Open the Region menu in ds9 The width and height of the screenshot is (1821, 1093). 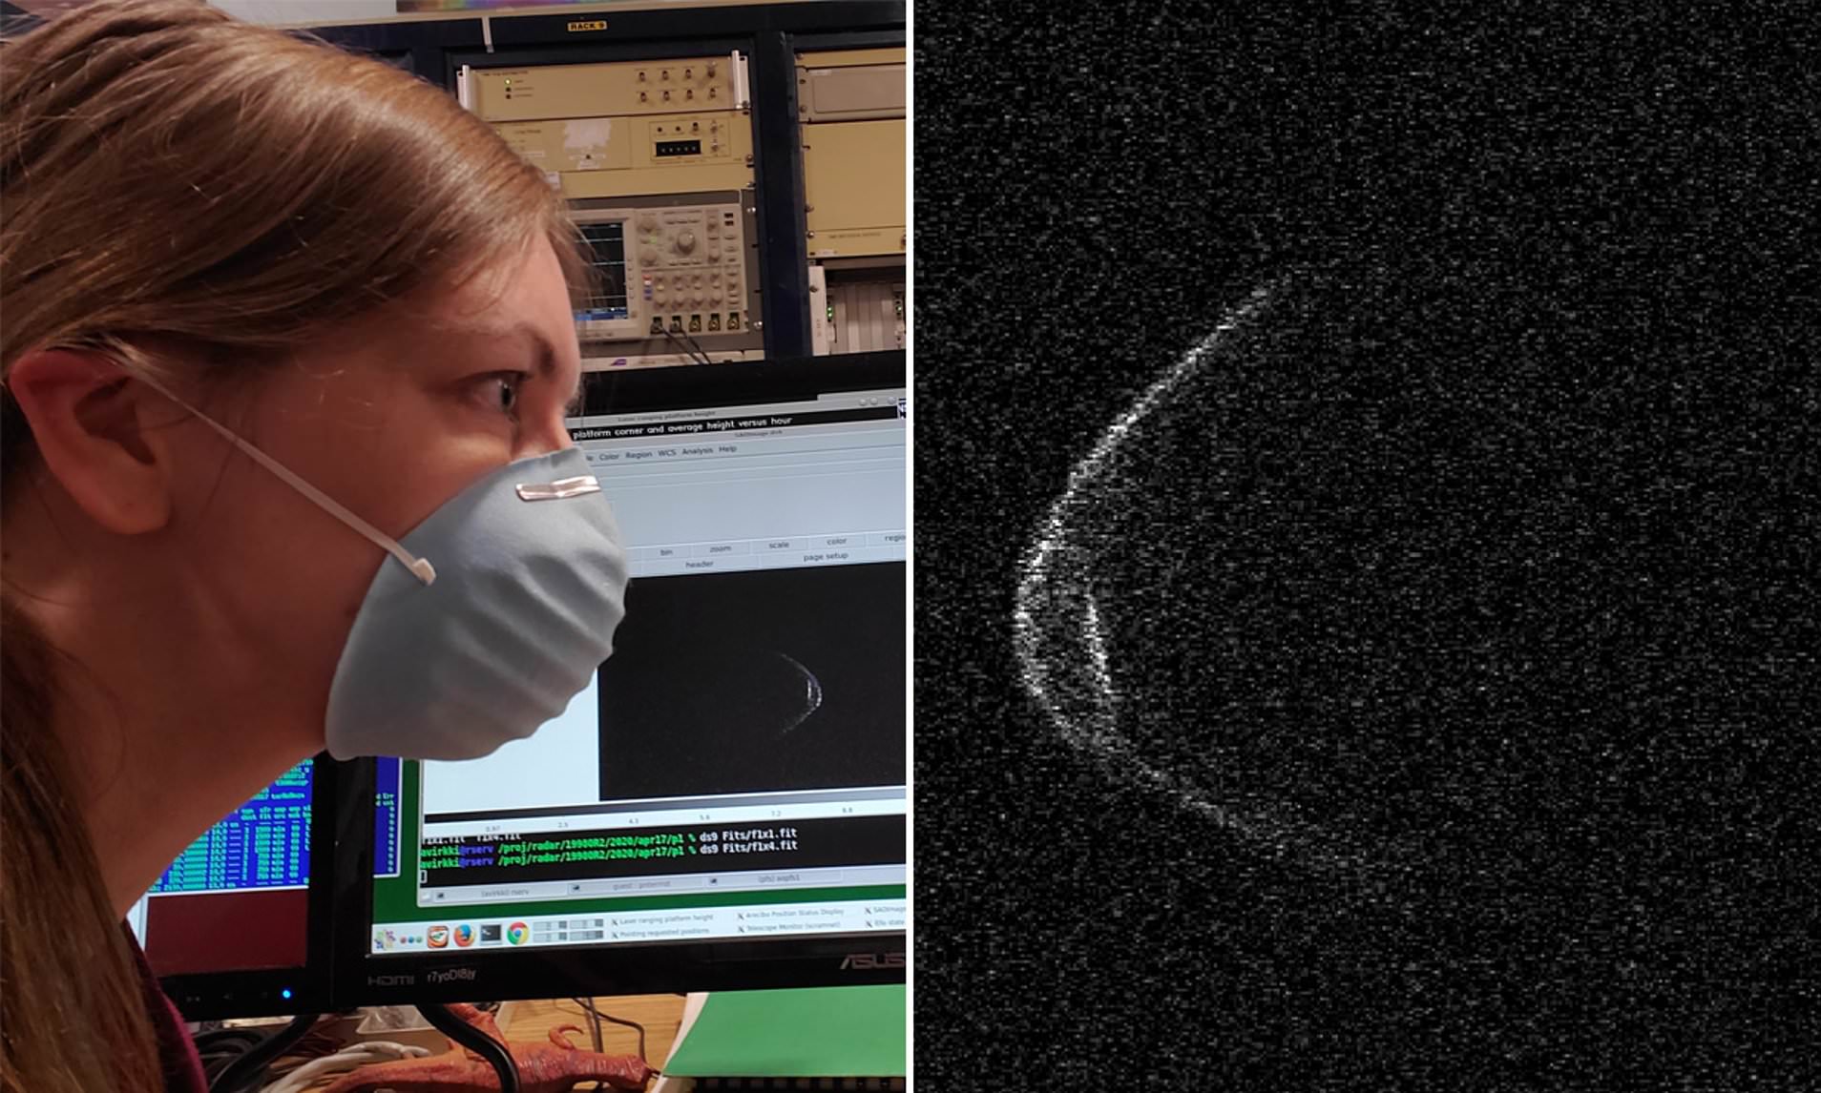coord(638,455)
